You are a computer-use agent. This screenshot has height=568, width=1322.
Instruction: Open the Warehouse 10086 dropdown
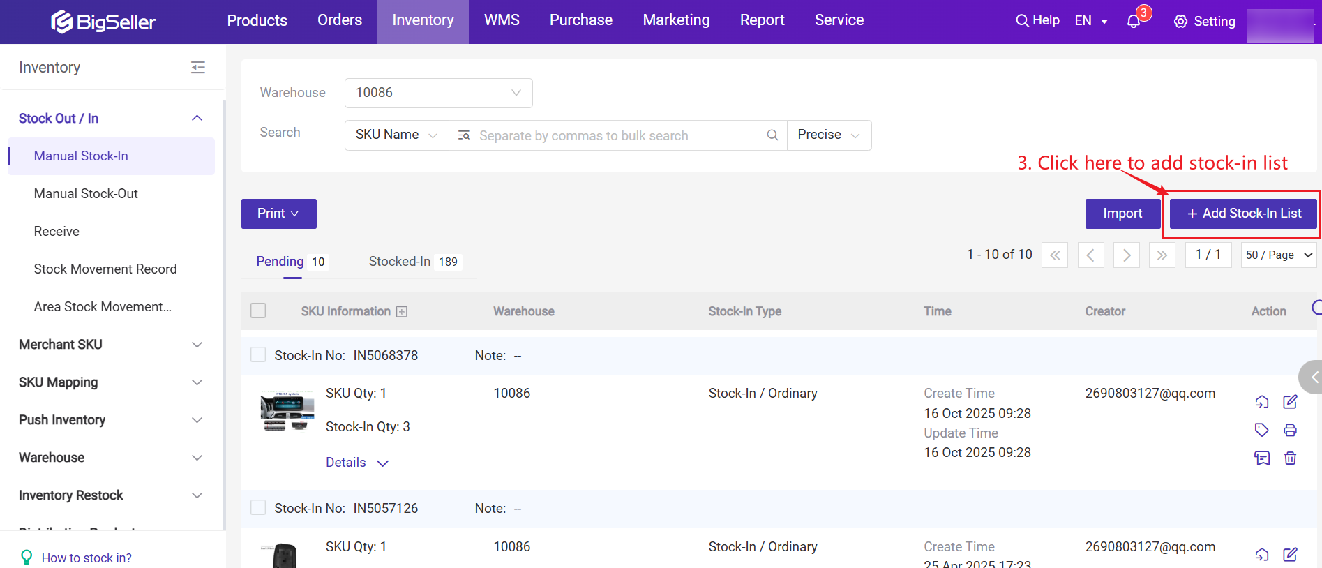tap(438, 93)
